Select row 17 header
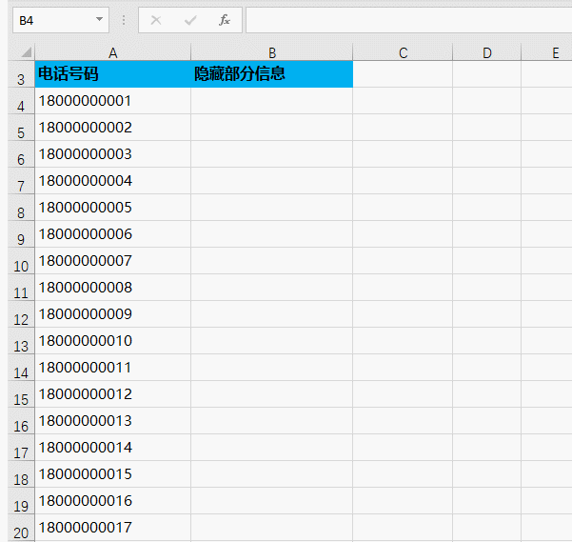Viewport: 572px width, 542px height. click(x=21, y=447)
